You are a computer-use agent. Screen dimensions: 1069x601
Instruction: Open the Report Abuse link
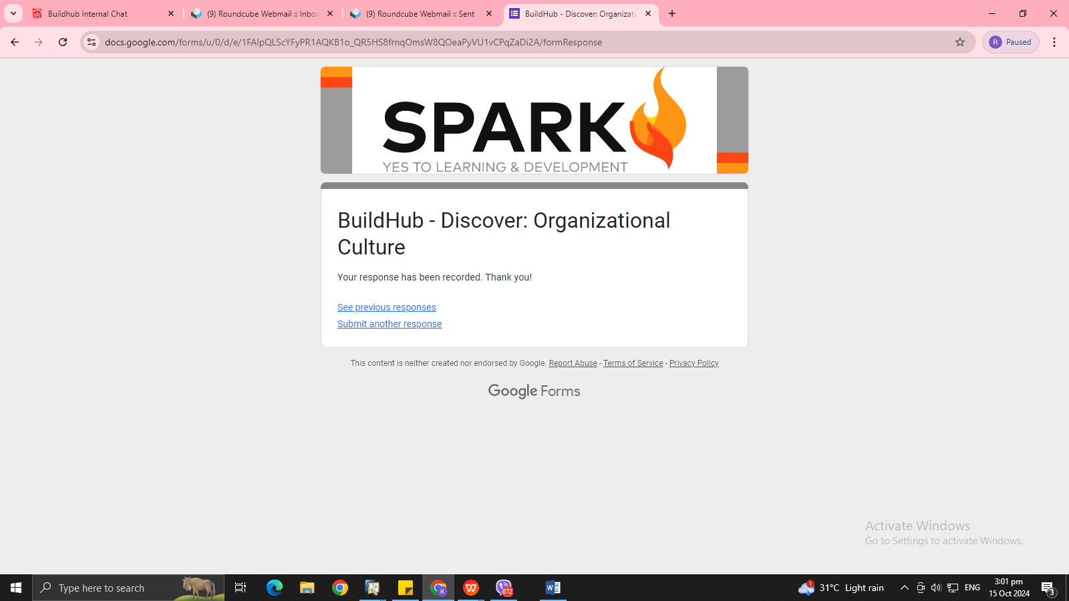[573, 363]
